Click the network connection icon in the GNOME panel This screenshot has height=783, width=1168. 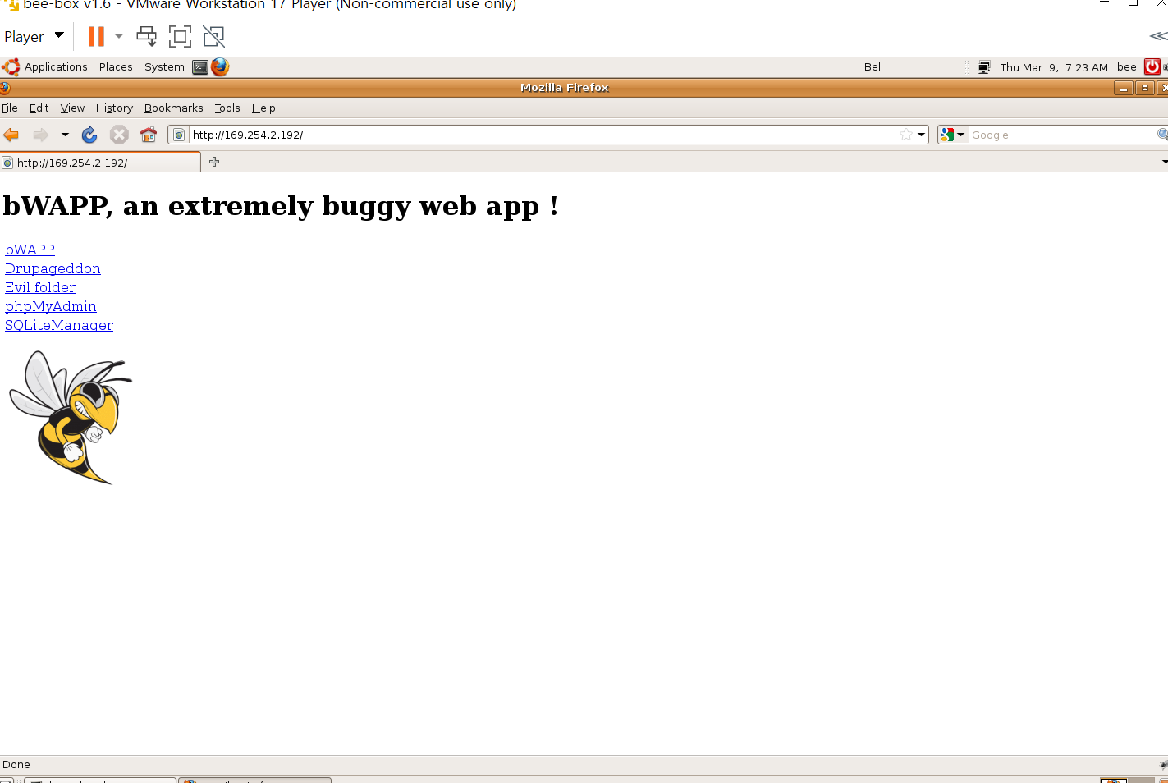click(x=983, y=67)
